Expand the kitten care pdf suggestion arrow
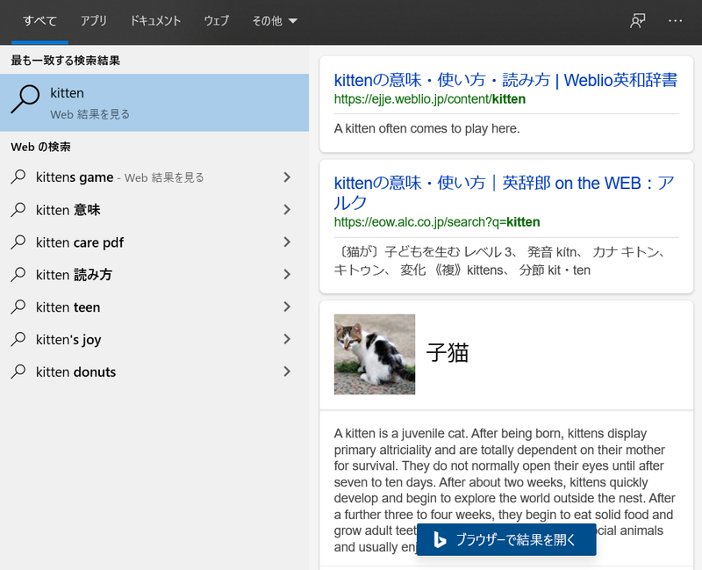Image resolution: width=702 pixels, height=570 pixels. (287, 242)
